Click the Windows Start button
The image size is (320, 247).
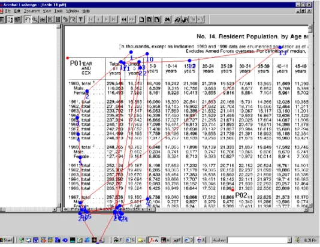[7, 240]
